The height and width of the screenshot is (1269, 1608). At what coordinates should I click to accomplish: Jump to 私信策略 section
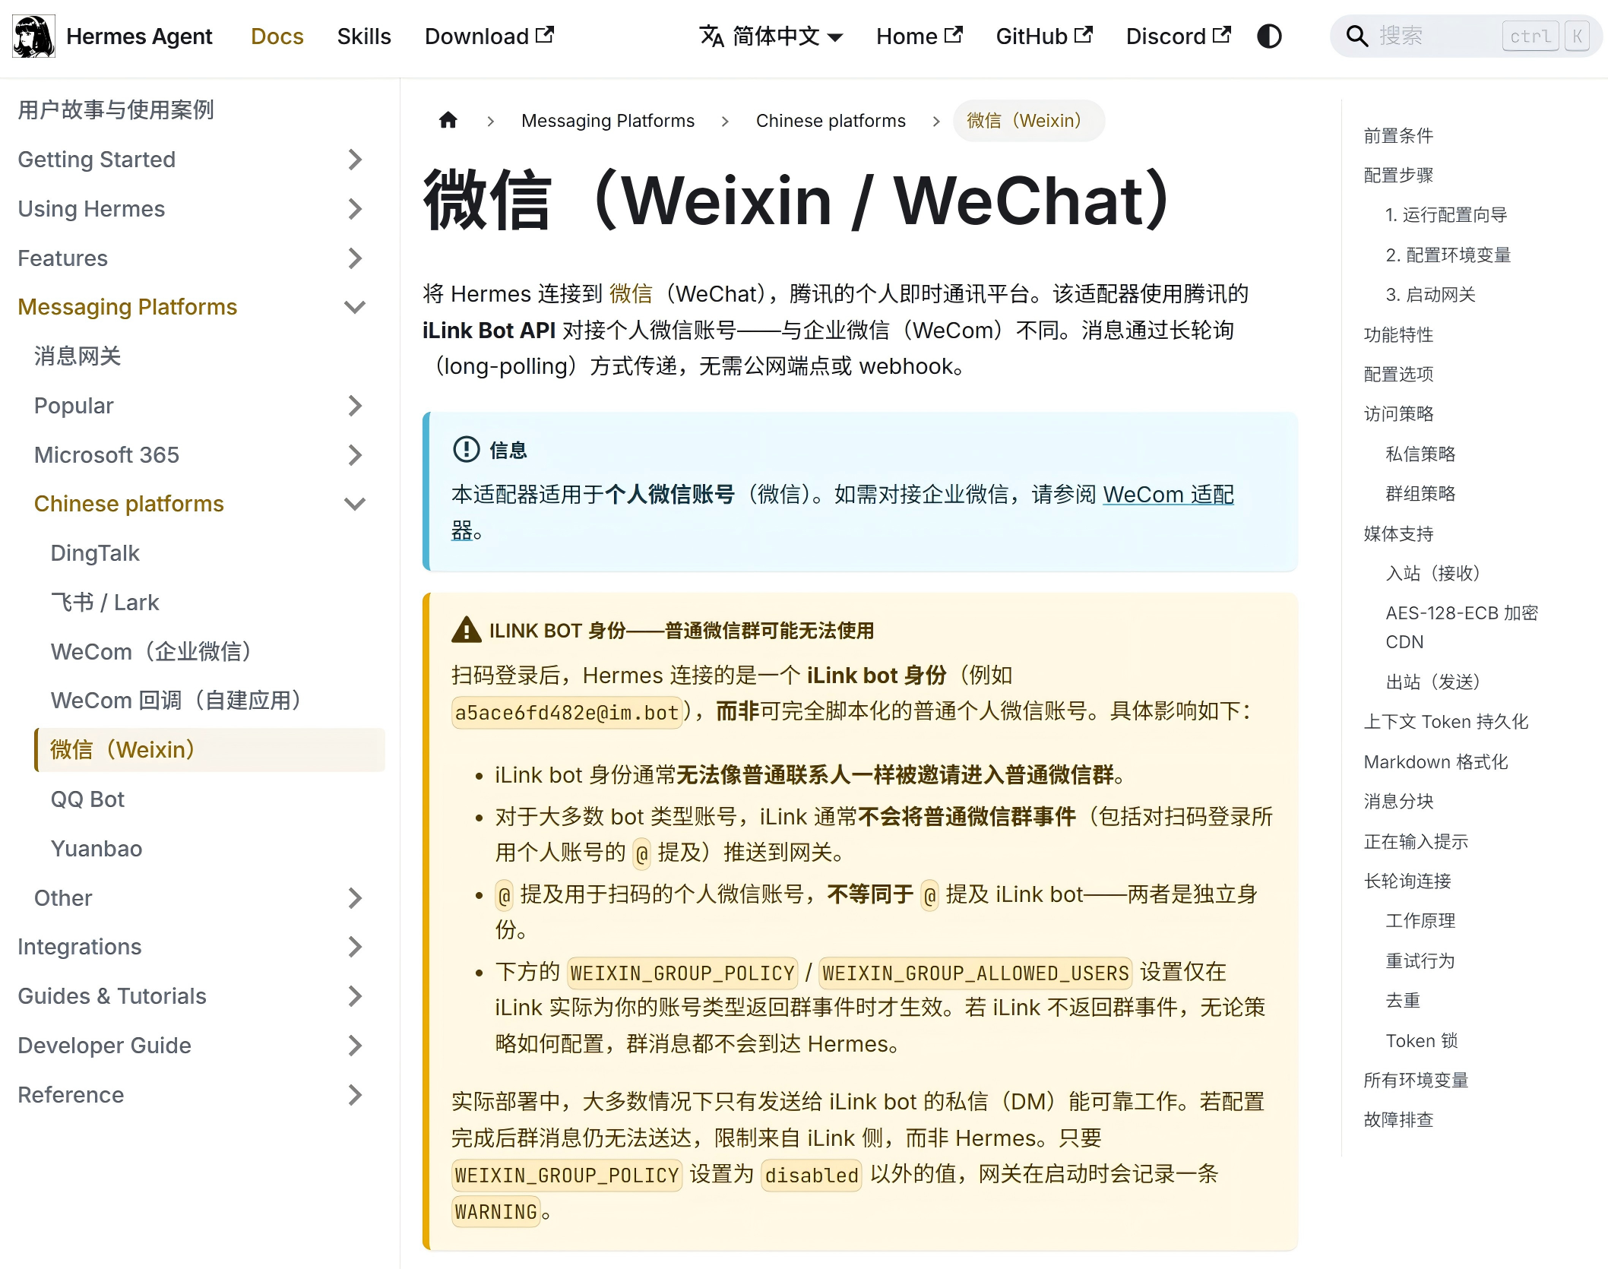[1420, 454]
